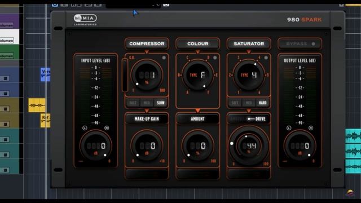
Task: Click the MIA Laboratories logo
Action: pos(85,20)
